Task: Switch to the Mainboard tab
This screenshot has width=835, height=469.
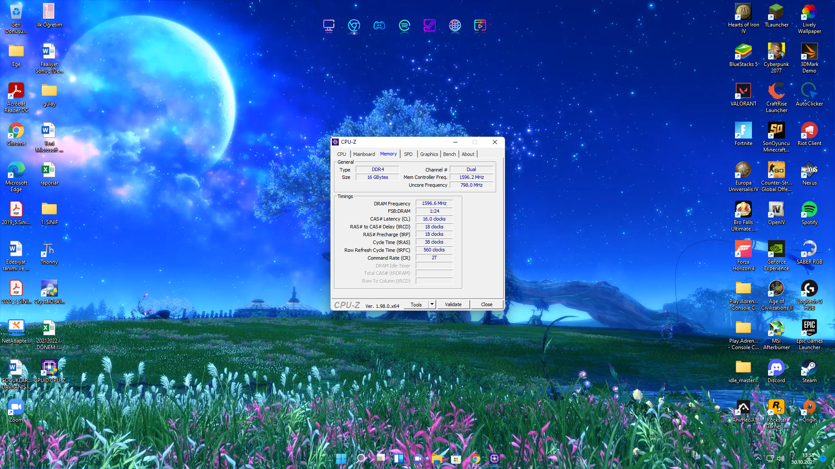Action: pyautogui.click(x=364, y=154)
